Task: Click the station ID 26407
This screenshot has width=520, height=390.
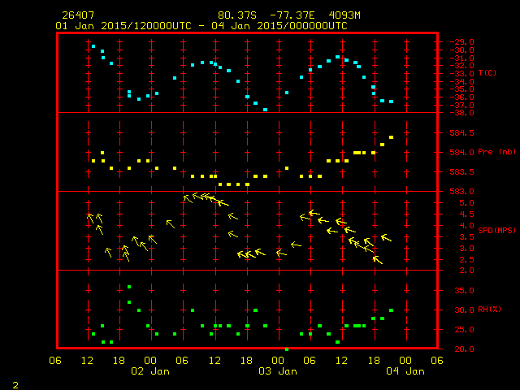Action: 78,15
